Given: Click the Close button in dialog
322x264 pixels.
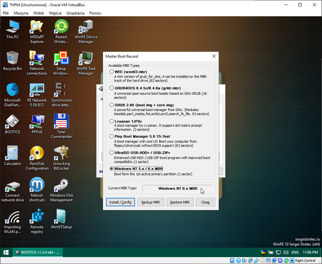Looking at the screenshot, I should (x=205, y=202).
